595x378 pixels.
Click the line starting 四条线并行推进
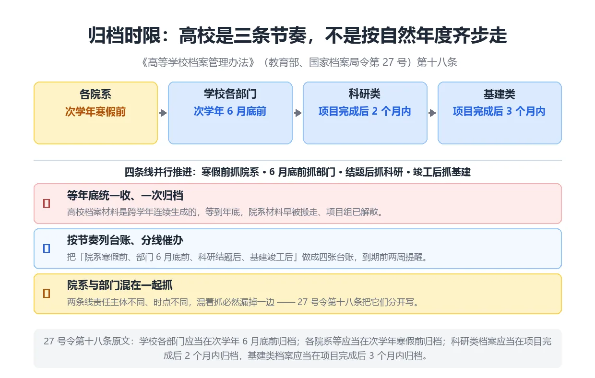pos(297,172)
